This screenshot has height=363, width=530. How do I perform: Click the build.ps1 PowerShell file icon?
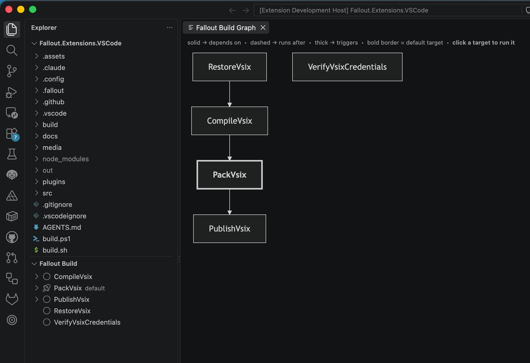pos(36,239)
